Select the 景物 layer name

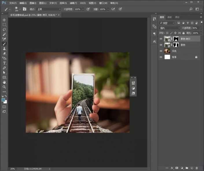point(183,45)
